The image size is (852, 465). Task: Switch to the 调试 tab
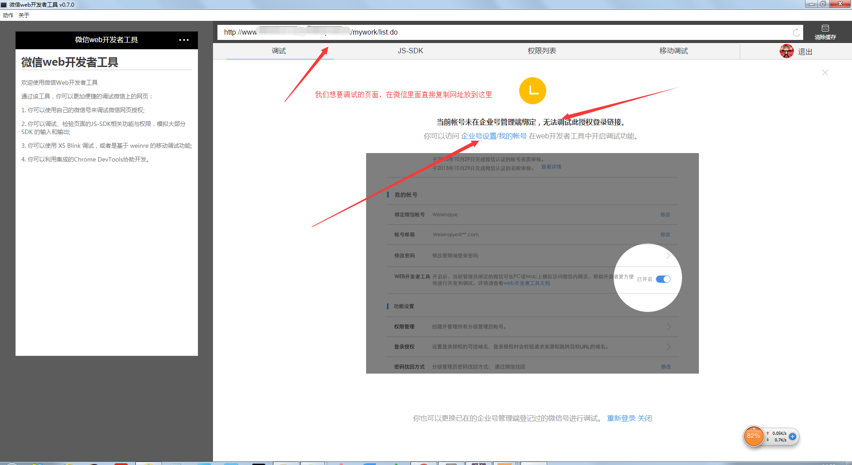pos(279,51)
